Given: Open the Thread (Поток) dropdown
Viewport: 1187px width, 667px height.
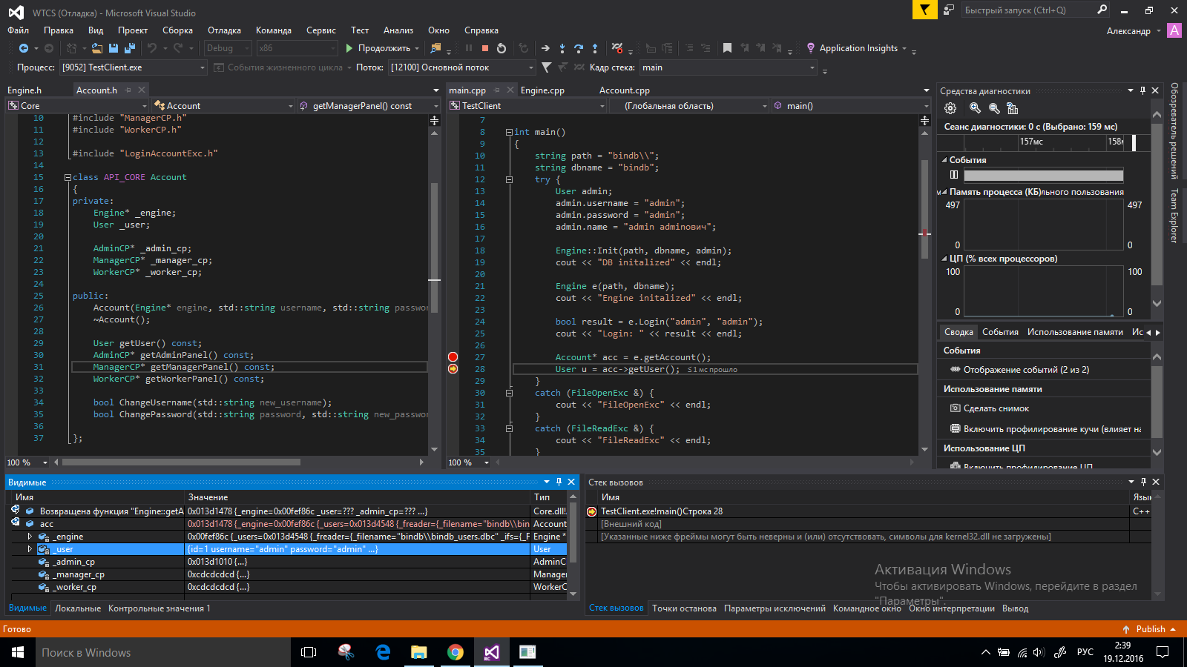Looking at the screenshot, I should tap(462, 67).
